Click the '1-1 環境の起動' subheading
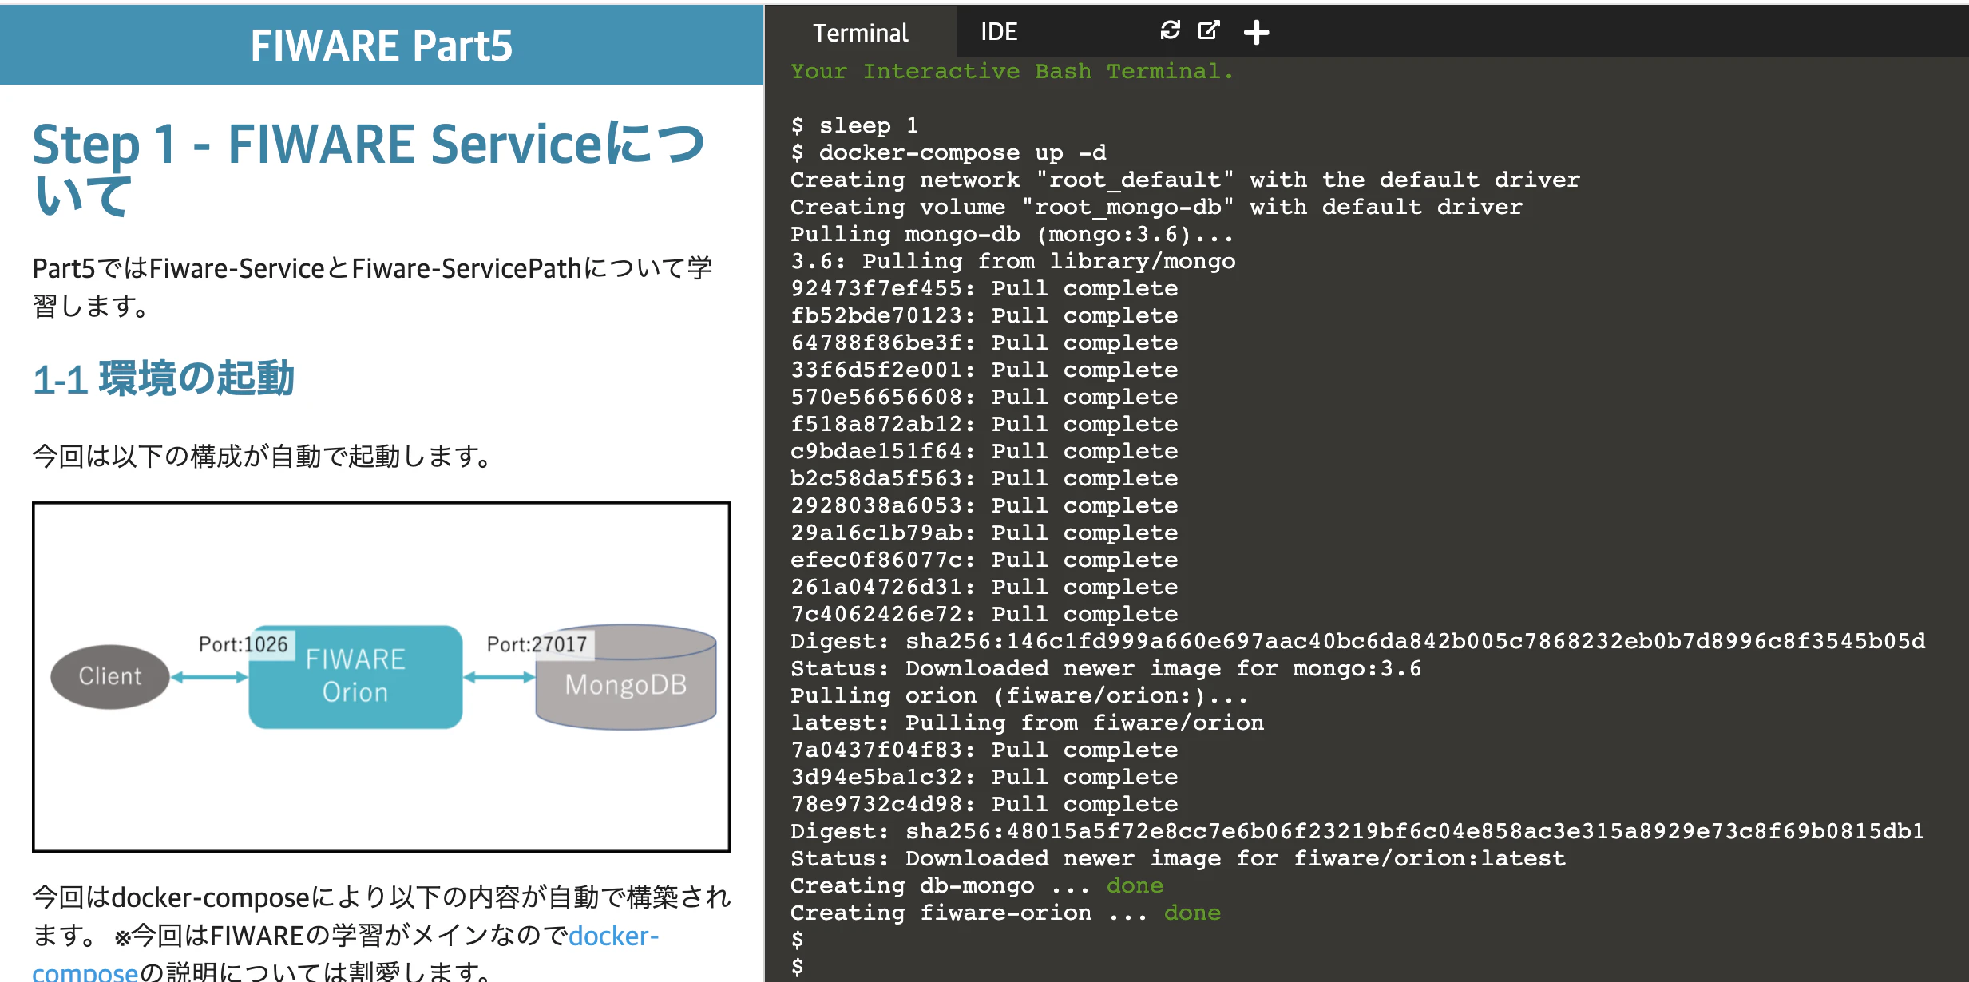This screenshot has height=982, width=1969. [164, 378]
